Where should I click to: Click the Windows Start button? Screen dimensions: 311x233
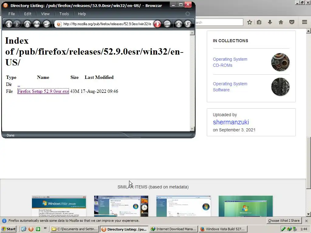9,229
